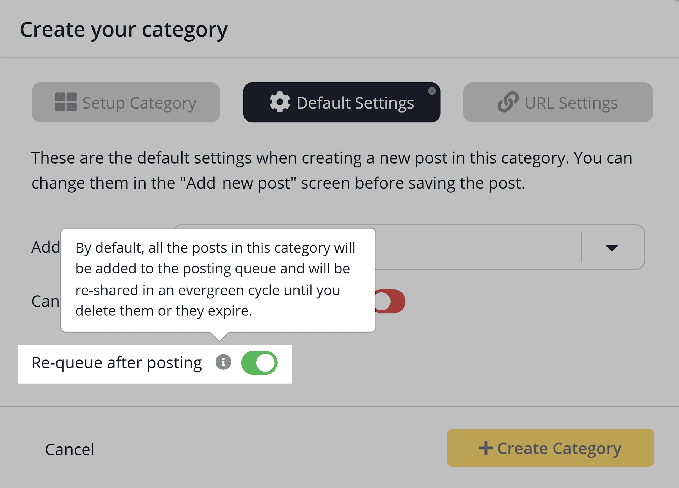Image resolution: width=679 pixels, height=488 pixels.
Task: Click Cancel to close the dialog
Action: [x=69, y=449]
